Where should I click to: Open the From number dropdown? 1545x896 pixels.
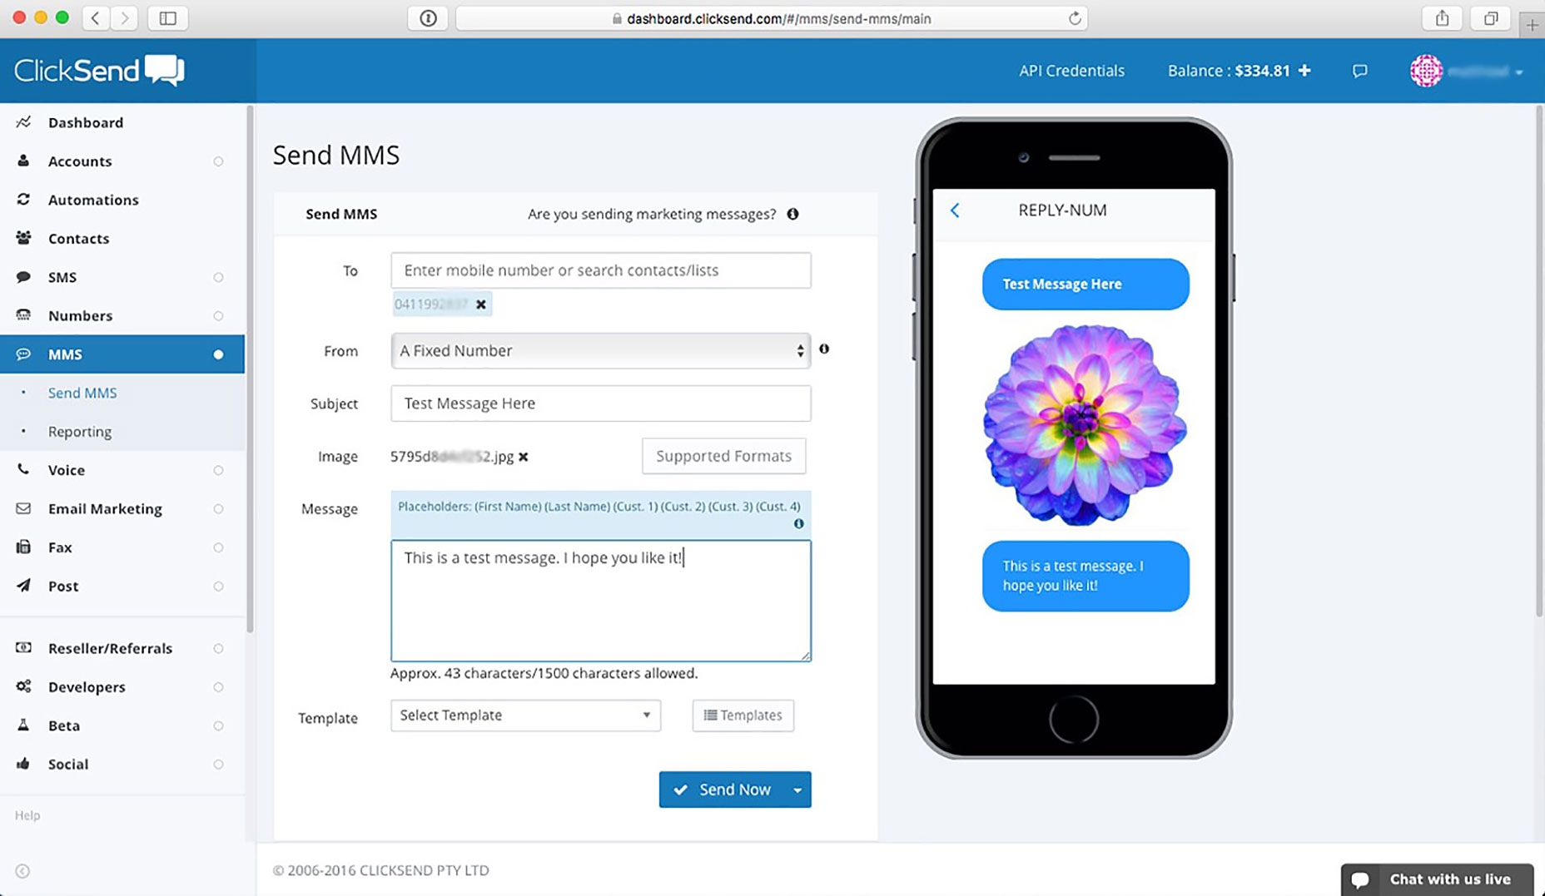coord(600,351)
